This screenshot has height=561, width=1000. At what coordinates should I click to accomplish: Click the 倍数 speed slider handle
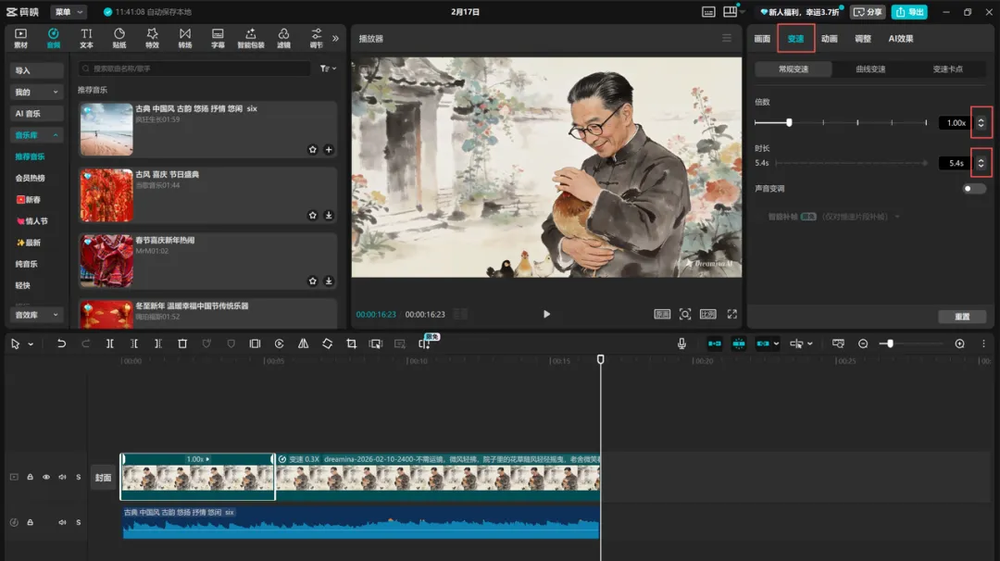789,122
